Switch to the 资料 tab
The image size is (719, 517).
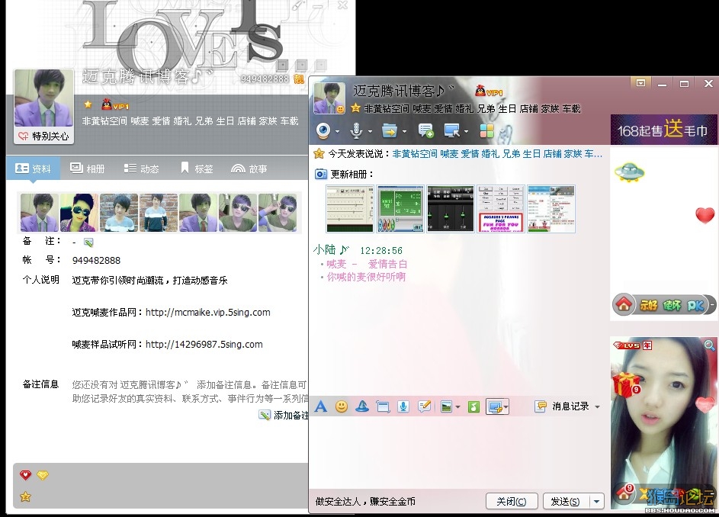pyautogui.click(x=33, y=169)
